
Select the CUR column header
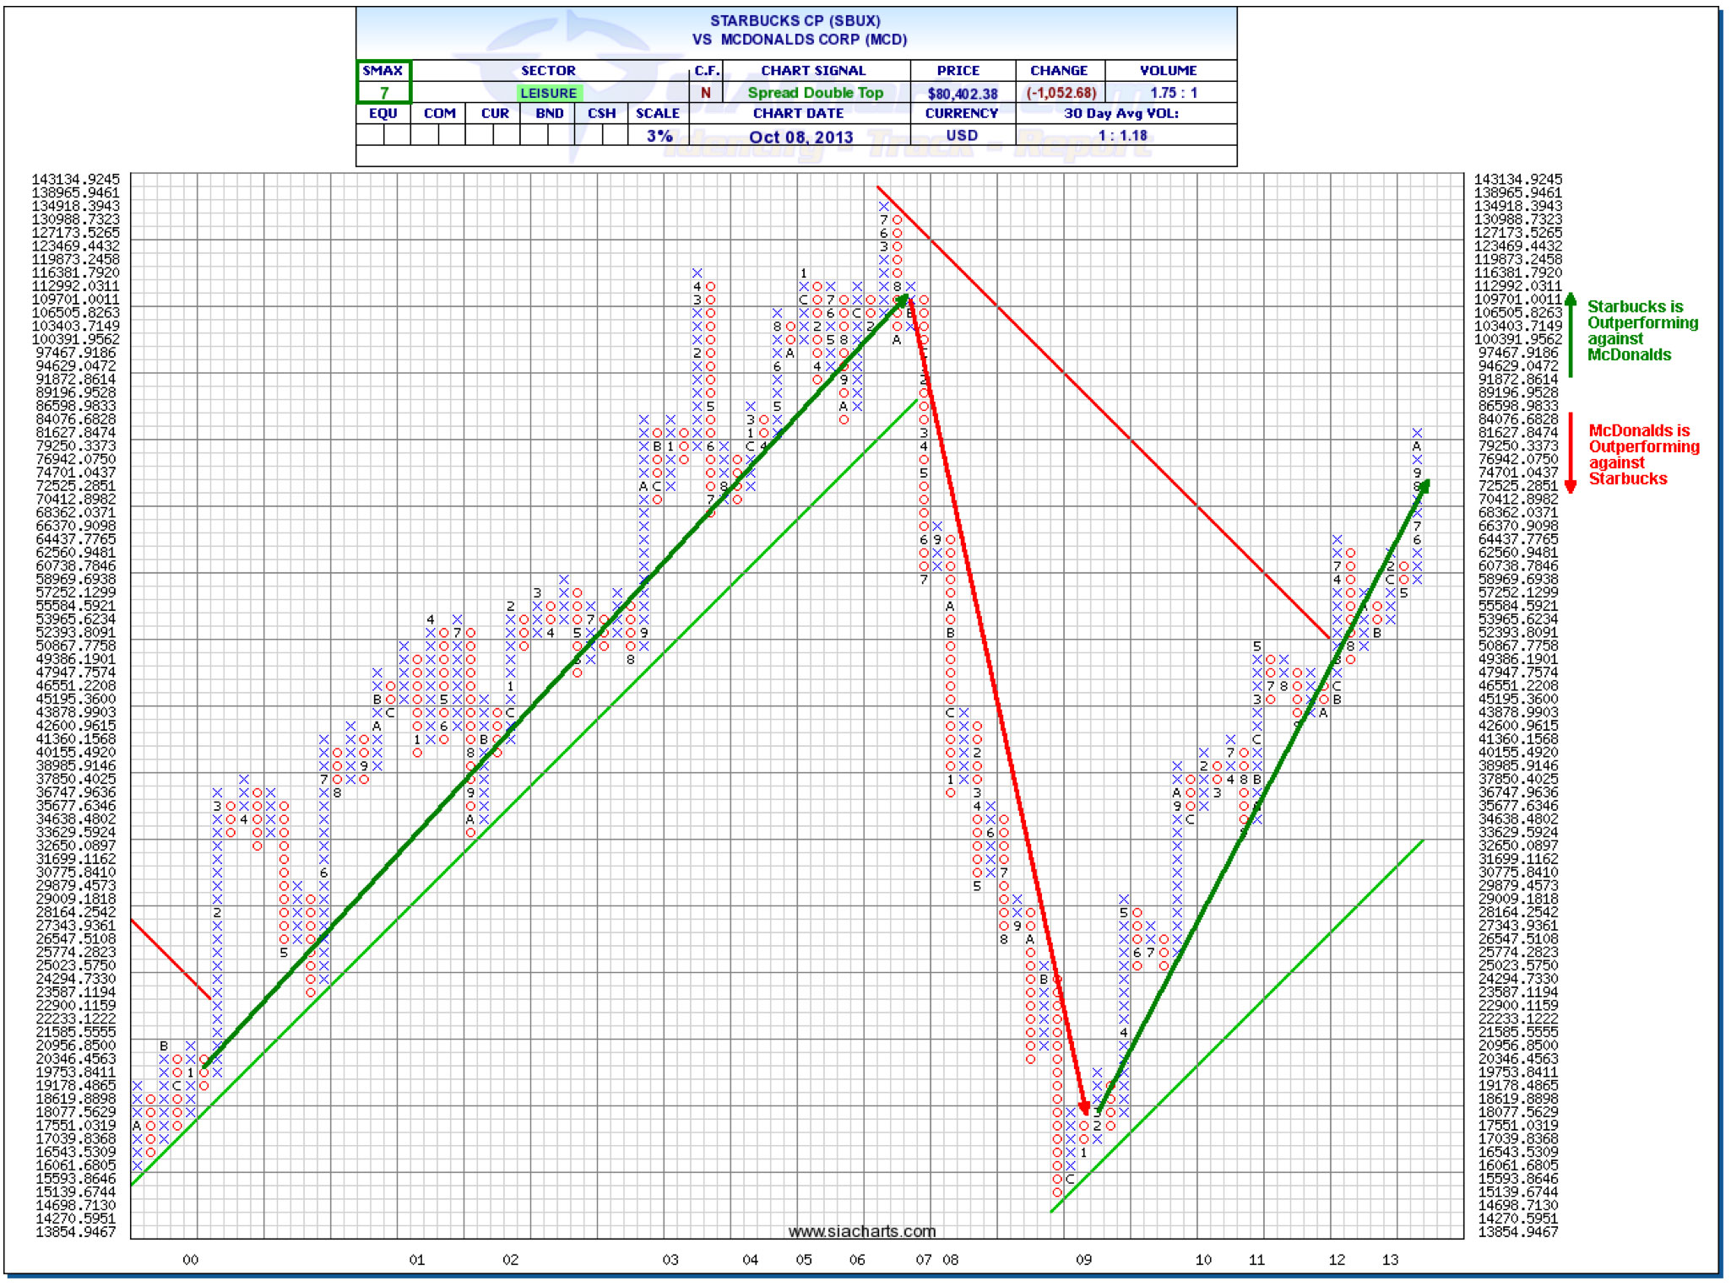(x=495, y=113)
